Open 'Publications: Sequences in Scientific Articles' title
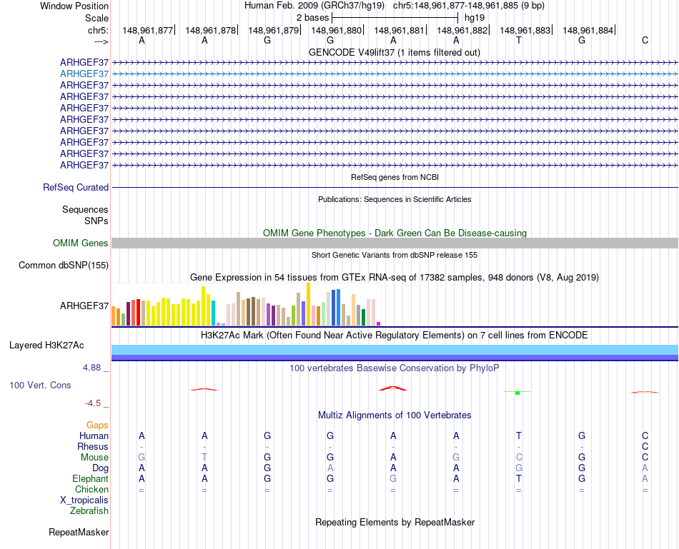The image size is (679, 549). (395, 199)
